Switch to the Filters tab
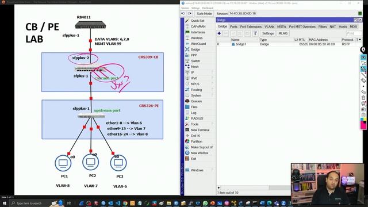The width and height of the screenshot is (368, 207). coord(323,27)
